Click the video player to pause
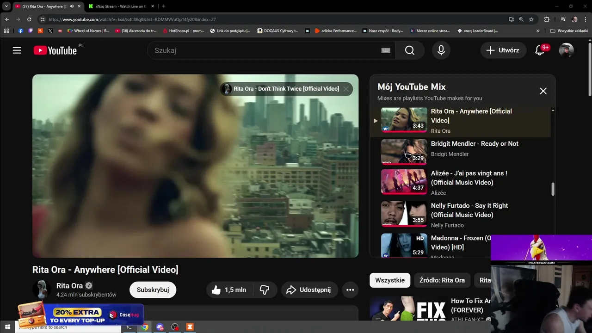592x333 pixels. coord(195,166)
